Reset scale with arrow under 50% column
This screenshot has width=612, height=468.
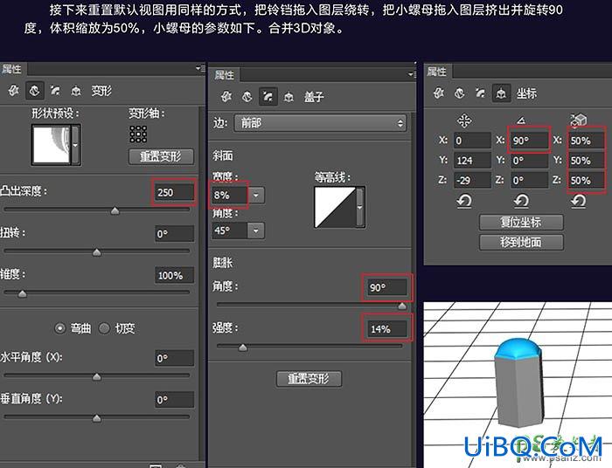(579, 201)
